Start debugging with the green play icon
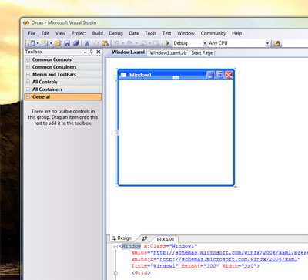This screenshot has height=280, width=308. coord(168,43)
